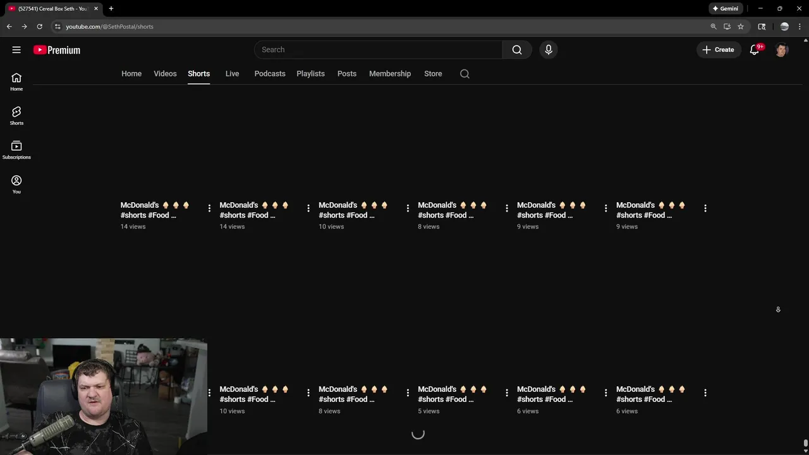Open the YouTube account avatar menu

(782, 50)
